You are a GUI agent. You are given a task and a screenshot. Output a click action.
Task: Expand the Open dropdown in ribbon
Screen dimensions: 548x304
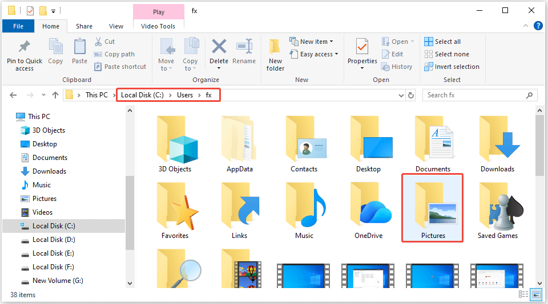tap(412, 42)
